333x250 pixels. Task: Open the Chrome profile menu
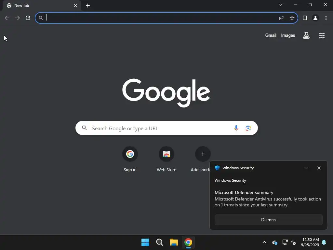click(x=315, y=18)
